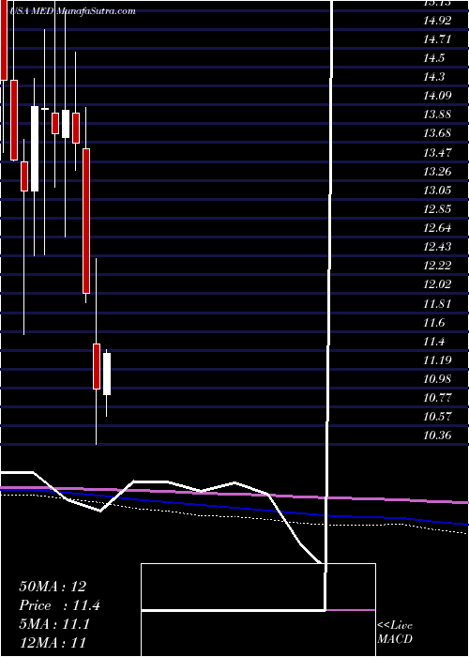Click the 13.88 price axis label
Image resolution: width=469 pixels, height=657 pixels.
438,115
